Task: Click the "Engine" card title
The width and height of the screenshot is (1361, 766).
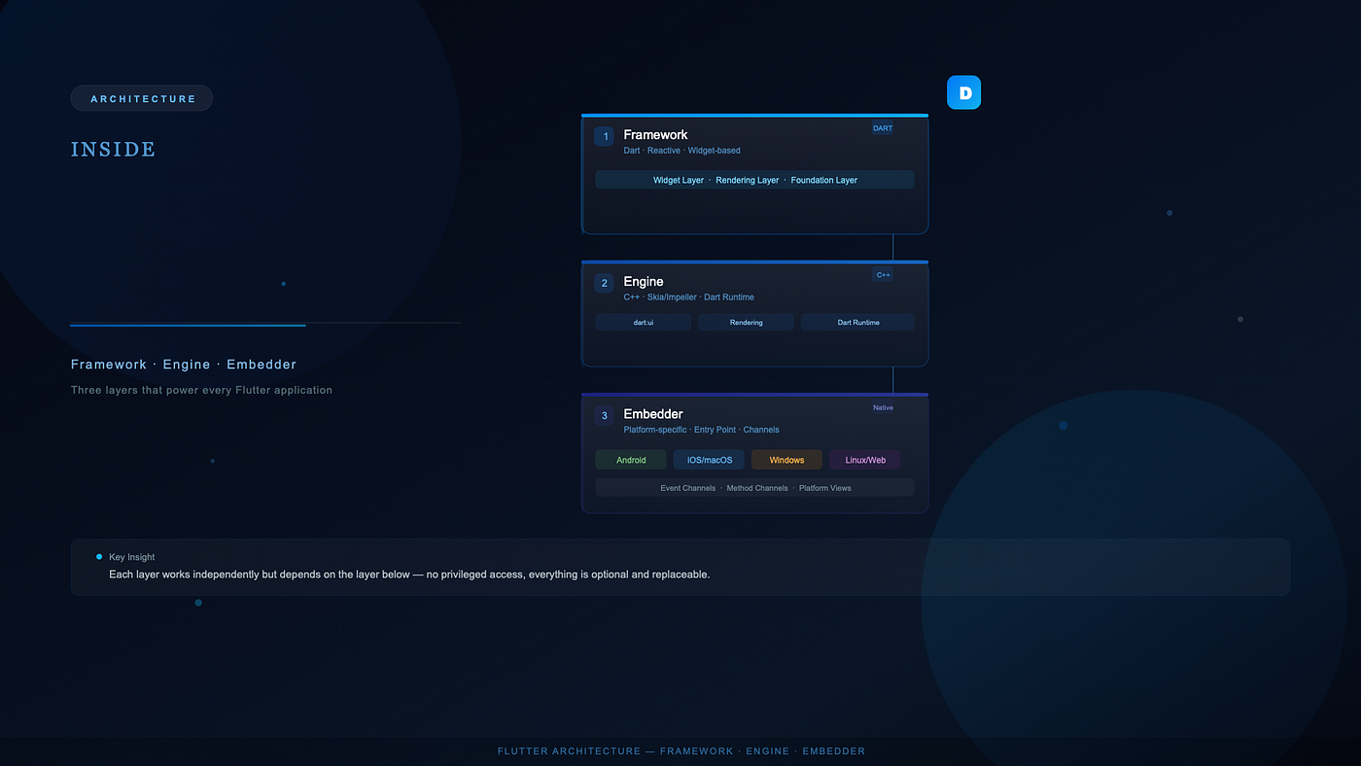Action: click(x=644, y=282)
